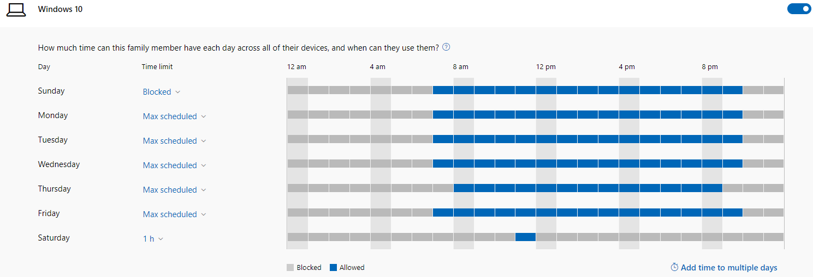Open Sunday's Blocked time limit dropdown
This screenshot has height=277, width=813.
tap(162, 92)
